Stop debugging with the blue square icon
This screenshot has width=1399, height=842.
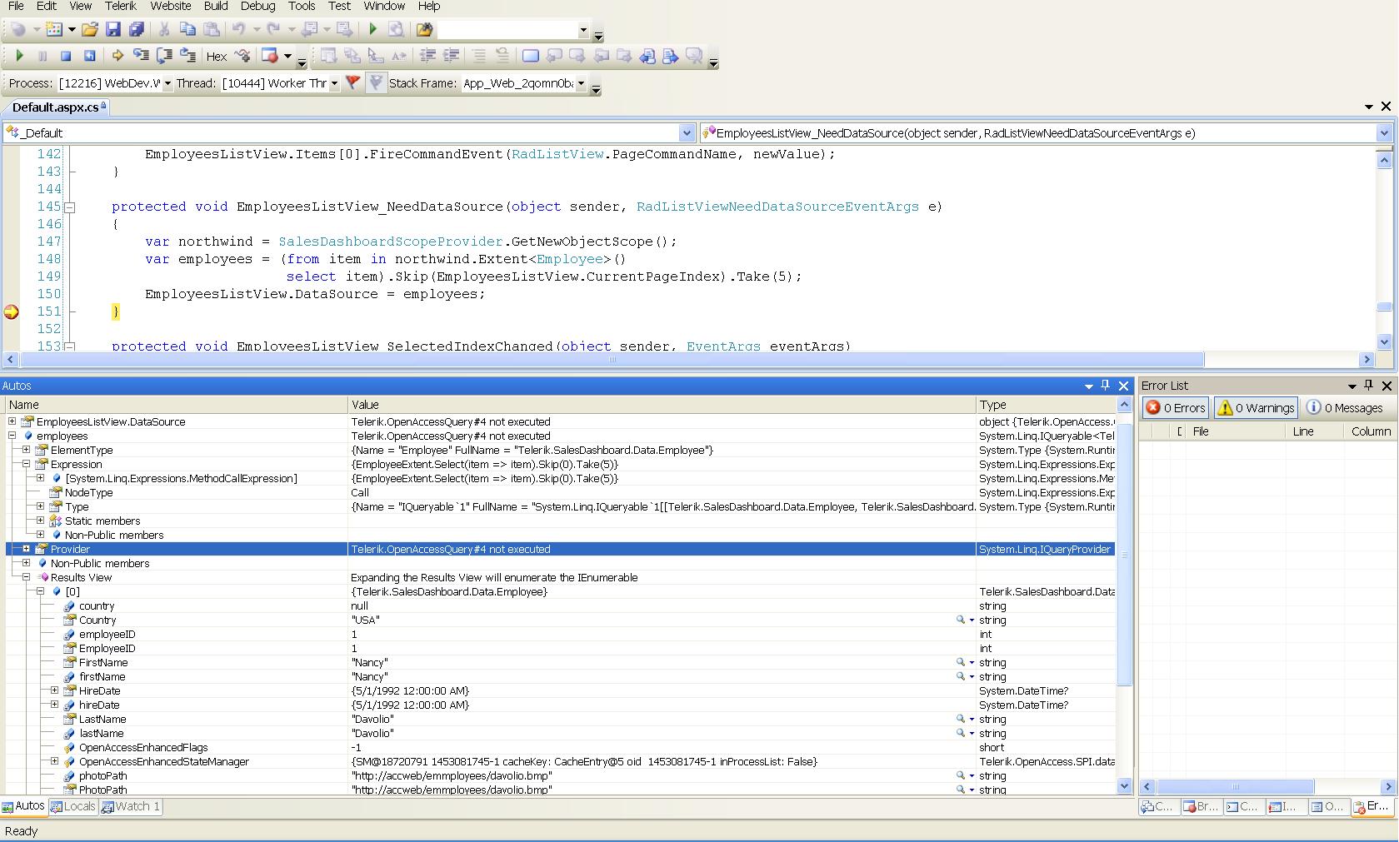coord(66,56)
